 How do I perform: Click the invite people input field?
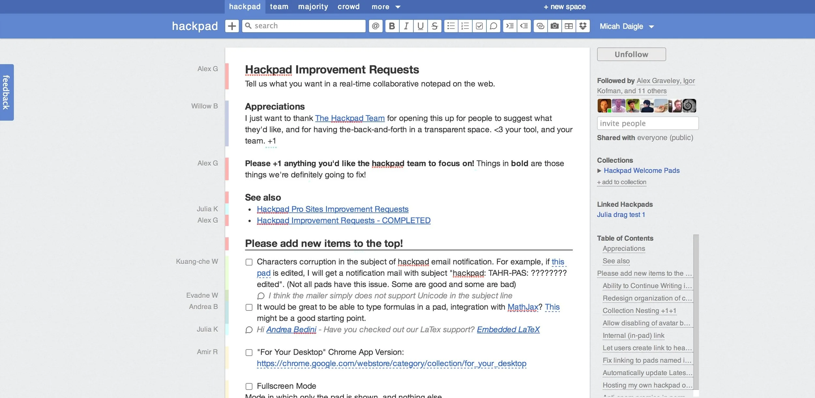647,123
